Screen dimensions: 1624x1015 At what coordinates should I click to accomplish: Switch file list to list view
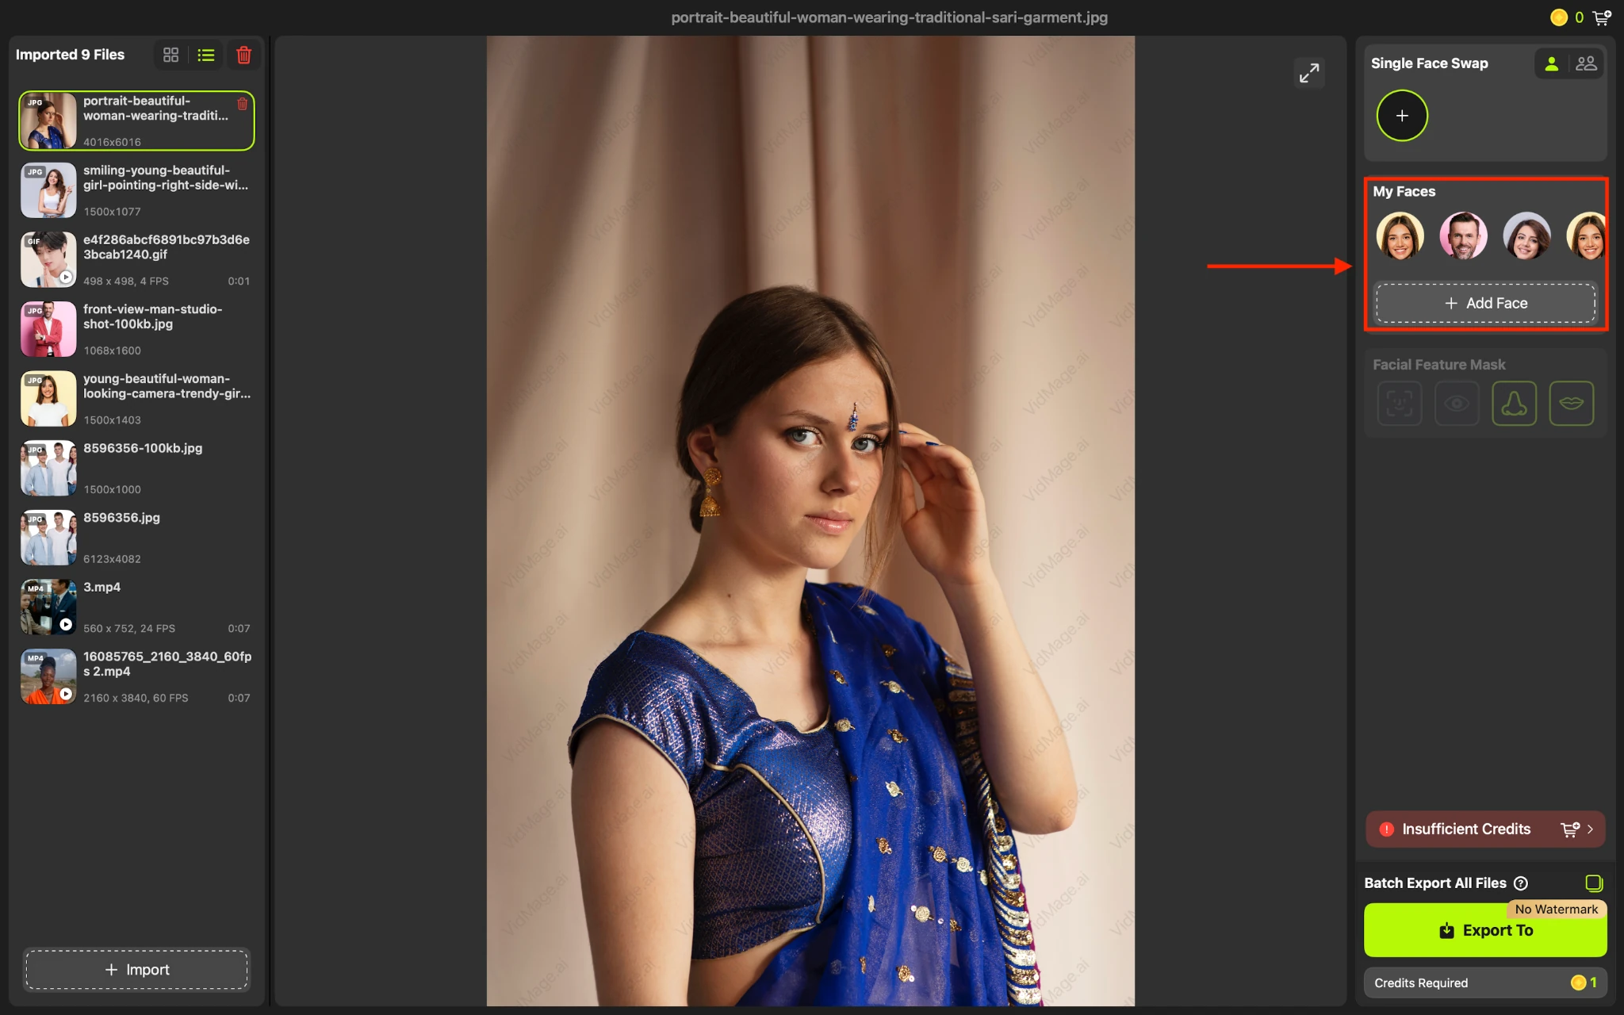pyautogui.click(x=206, y=55)
